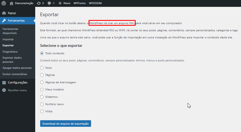Open Configurações settings in the sidebar

(17, 82)
